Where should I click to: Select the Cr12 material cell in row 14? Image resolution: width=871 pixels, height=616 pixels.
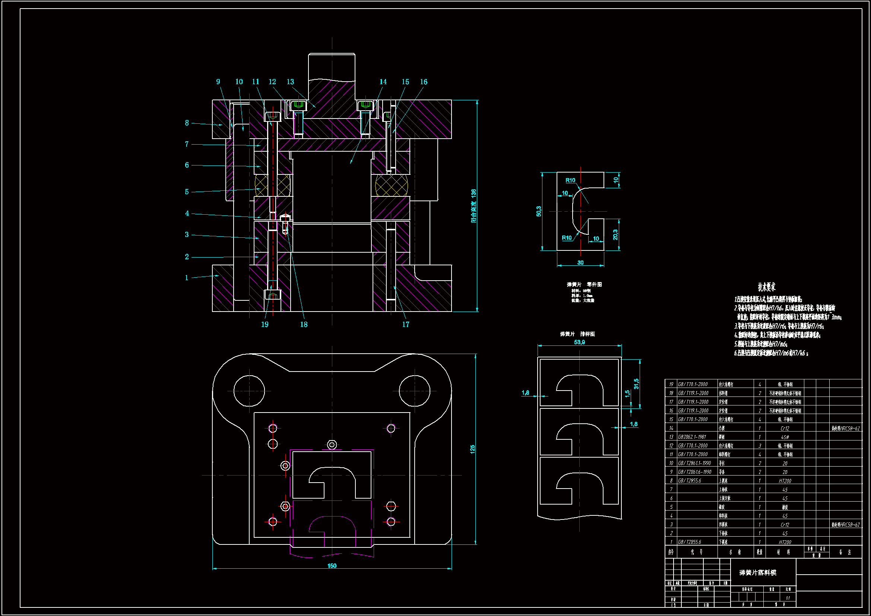click(785, 428)
